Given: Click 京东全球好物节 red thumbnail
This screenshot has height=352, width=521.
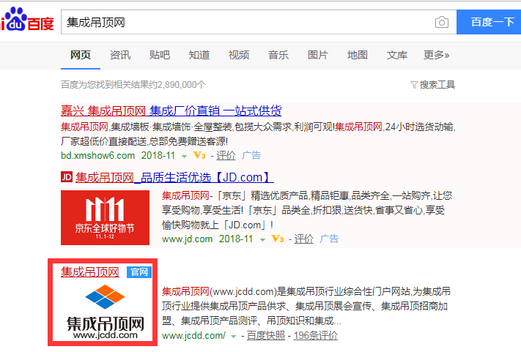Looking at the screenshot, I should pyautogui.click(x=105, y=217).
